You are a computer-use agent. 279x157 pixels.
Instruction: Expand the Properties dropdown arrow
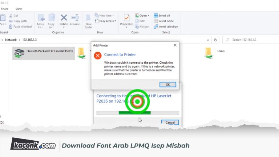126,27
